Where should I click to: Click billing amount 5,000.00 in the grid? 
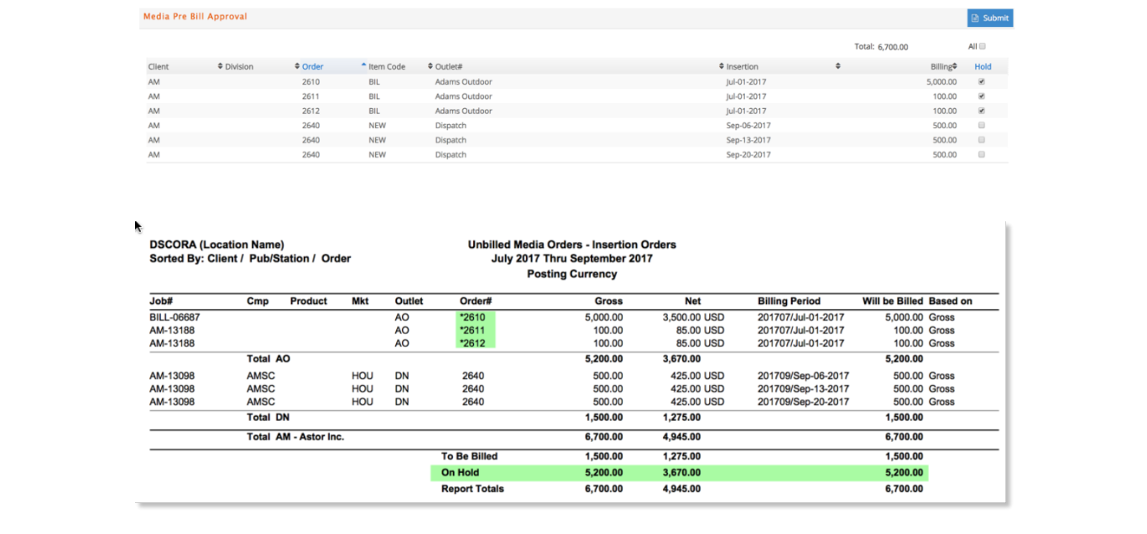[941, 82]
